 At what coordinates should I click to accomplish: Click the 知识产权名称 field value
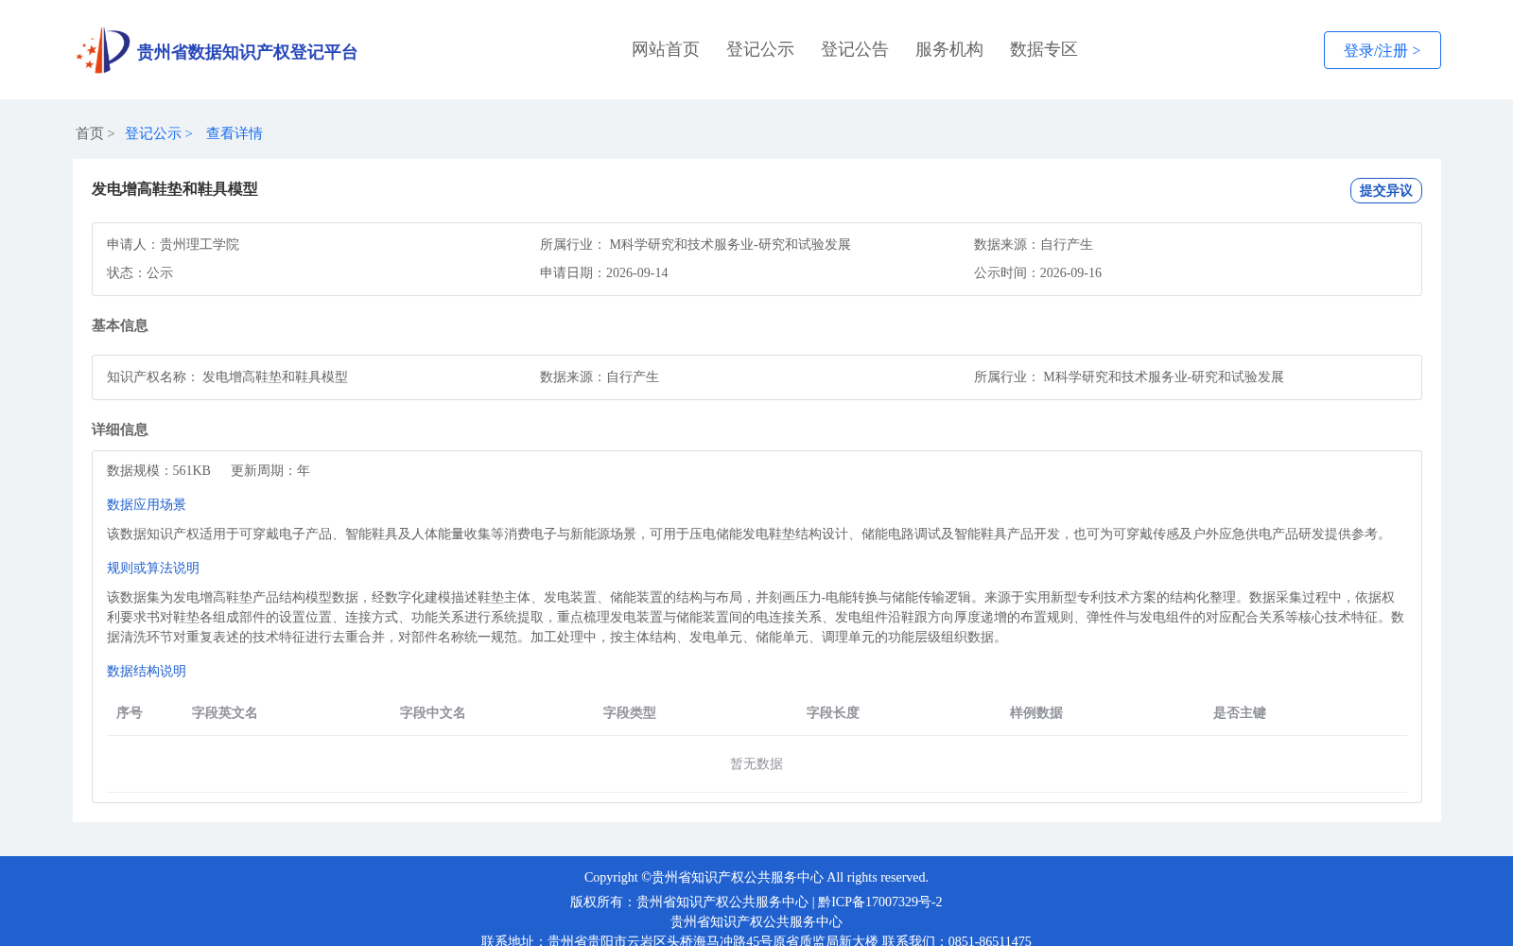[x=275, y=377]
